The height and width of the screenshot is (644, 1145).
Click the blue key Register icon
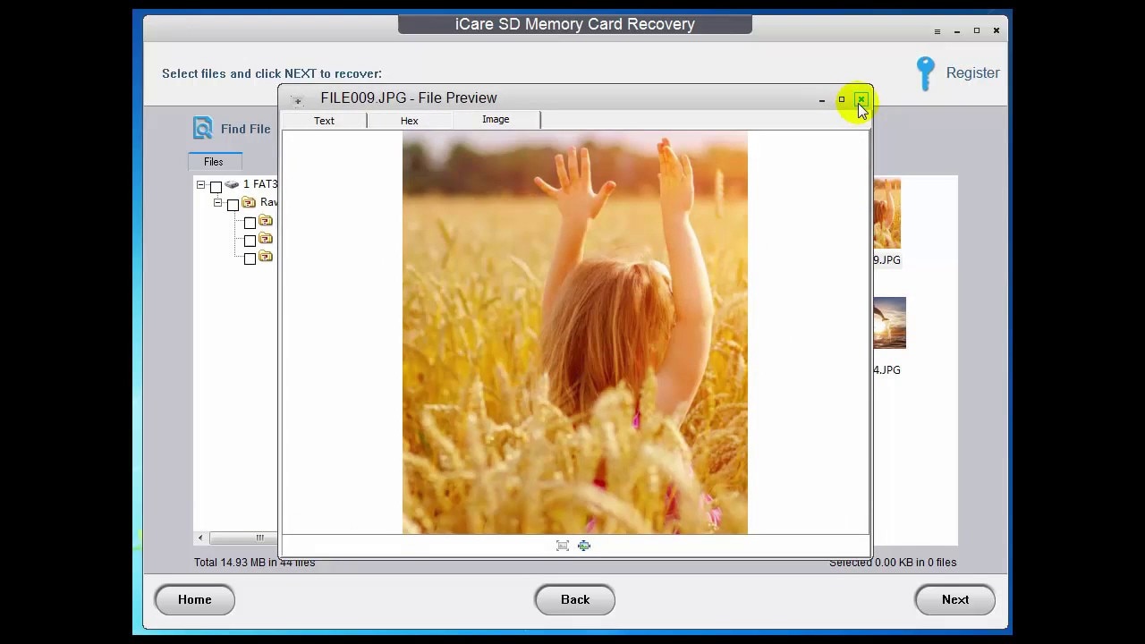click(x=926, y=75)
